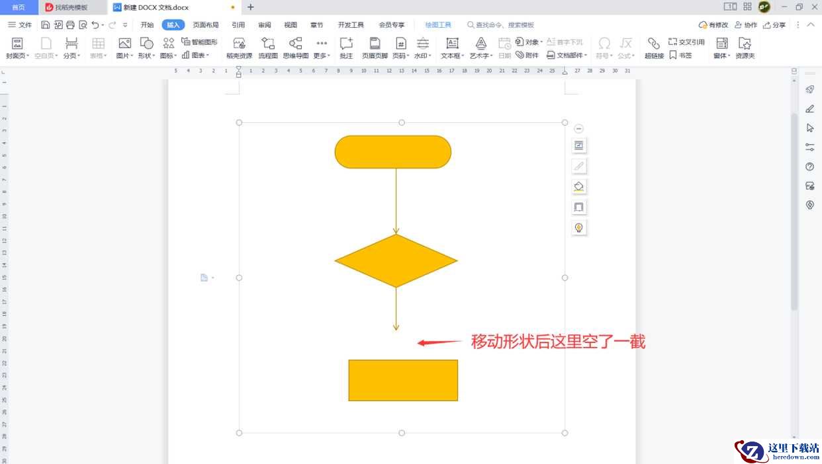Switch to the Page Layout (页面布局) tab
The image size is (822, 464).
[206, 25]
